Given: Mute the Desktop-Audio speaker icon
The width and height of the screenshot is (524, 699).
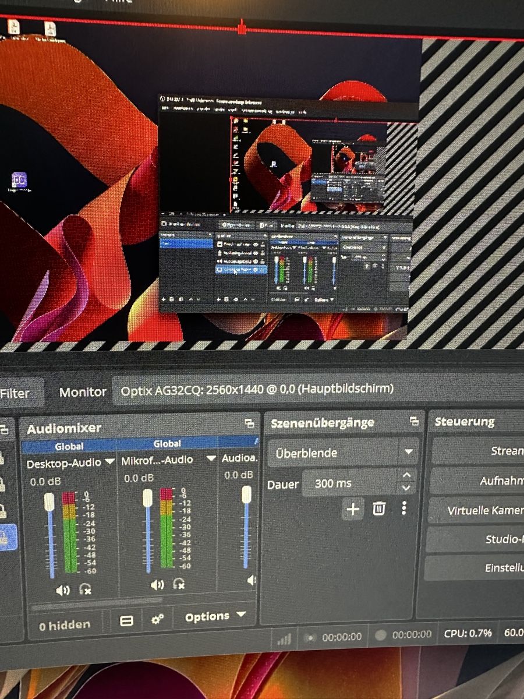Looking at the screenshot, I should 62,590.
